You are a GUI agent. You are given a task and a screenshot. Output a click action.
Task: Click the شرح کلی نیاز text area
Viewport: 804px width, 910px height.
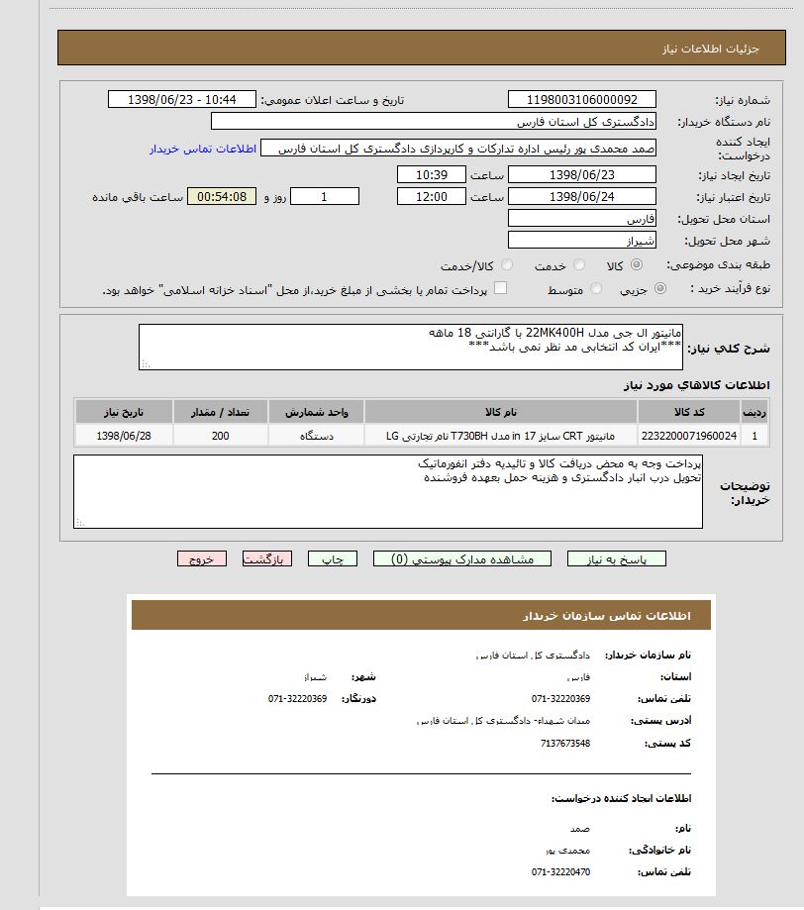point(411,347)
